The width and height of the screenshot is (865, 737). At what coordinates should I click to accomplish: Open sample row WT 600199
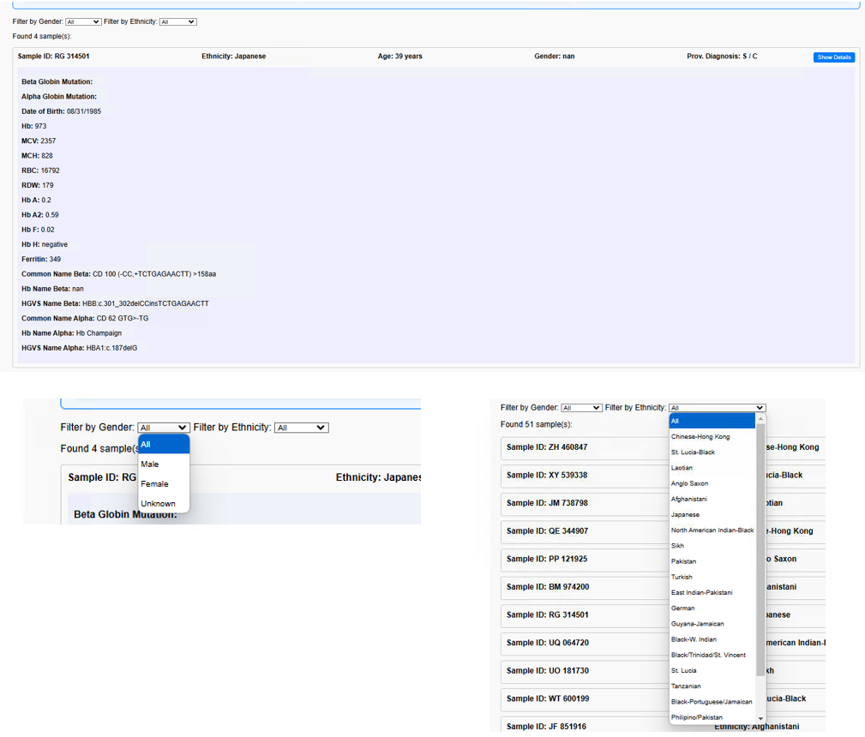pos(663,699)
